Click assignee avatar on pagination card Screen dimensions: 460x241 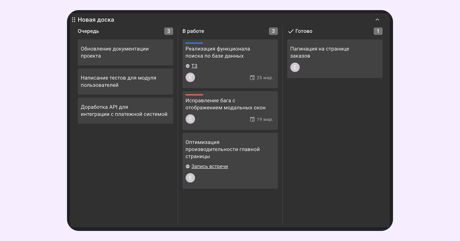click(295, 67)
